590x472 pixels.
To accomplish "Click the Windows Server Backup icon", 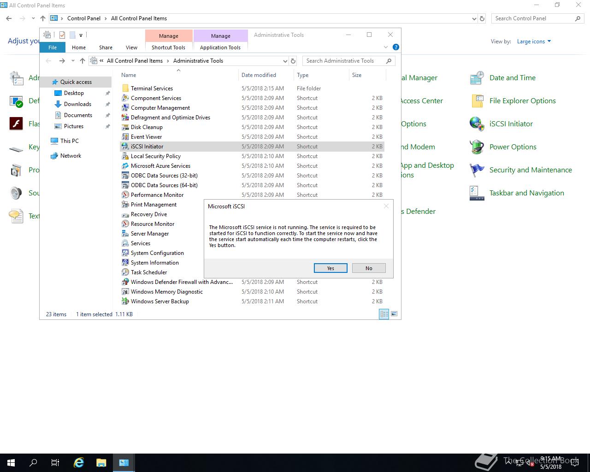I will (125, 301).
